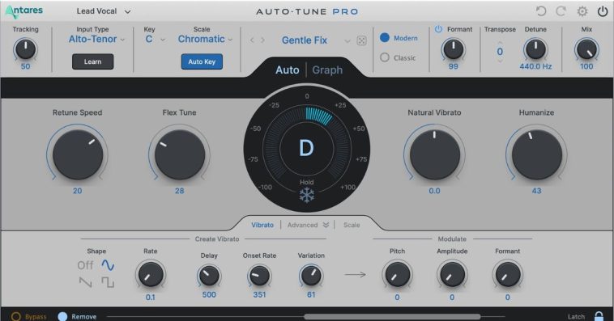The image size is (614, 321).
Task: Click the Onset Rate value 351
Action: coord(259,294)
